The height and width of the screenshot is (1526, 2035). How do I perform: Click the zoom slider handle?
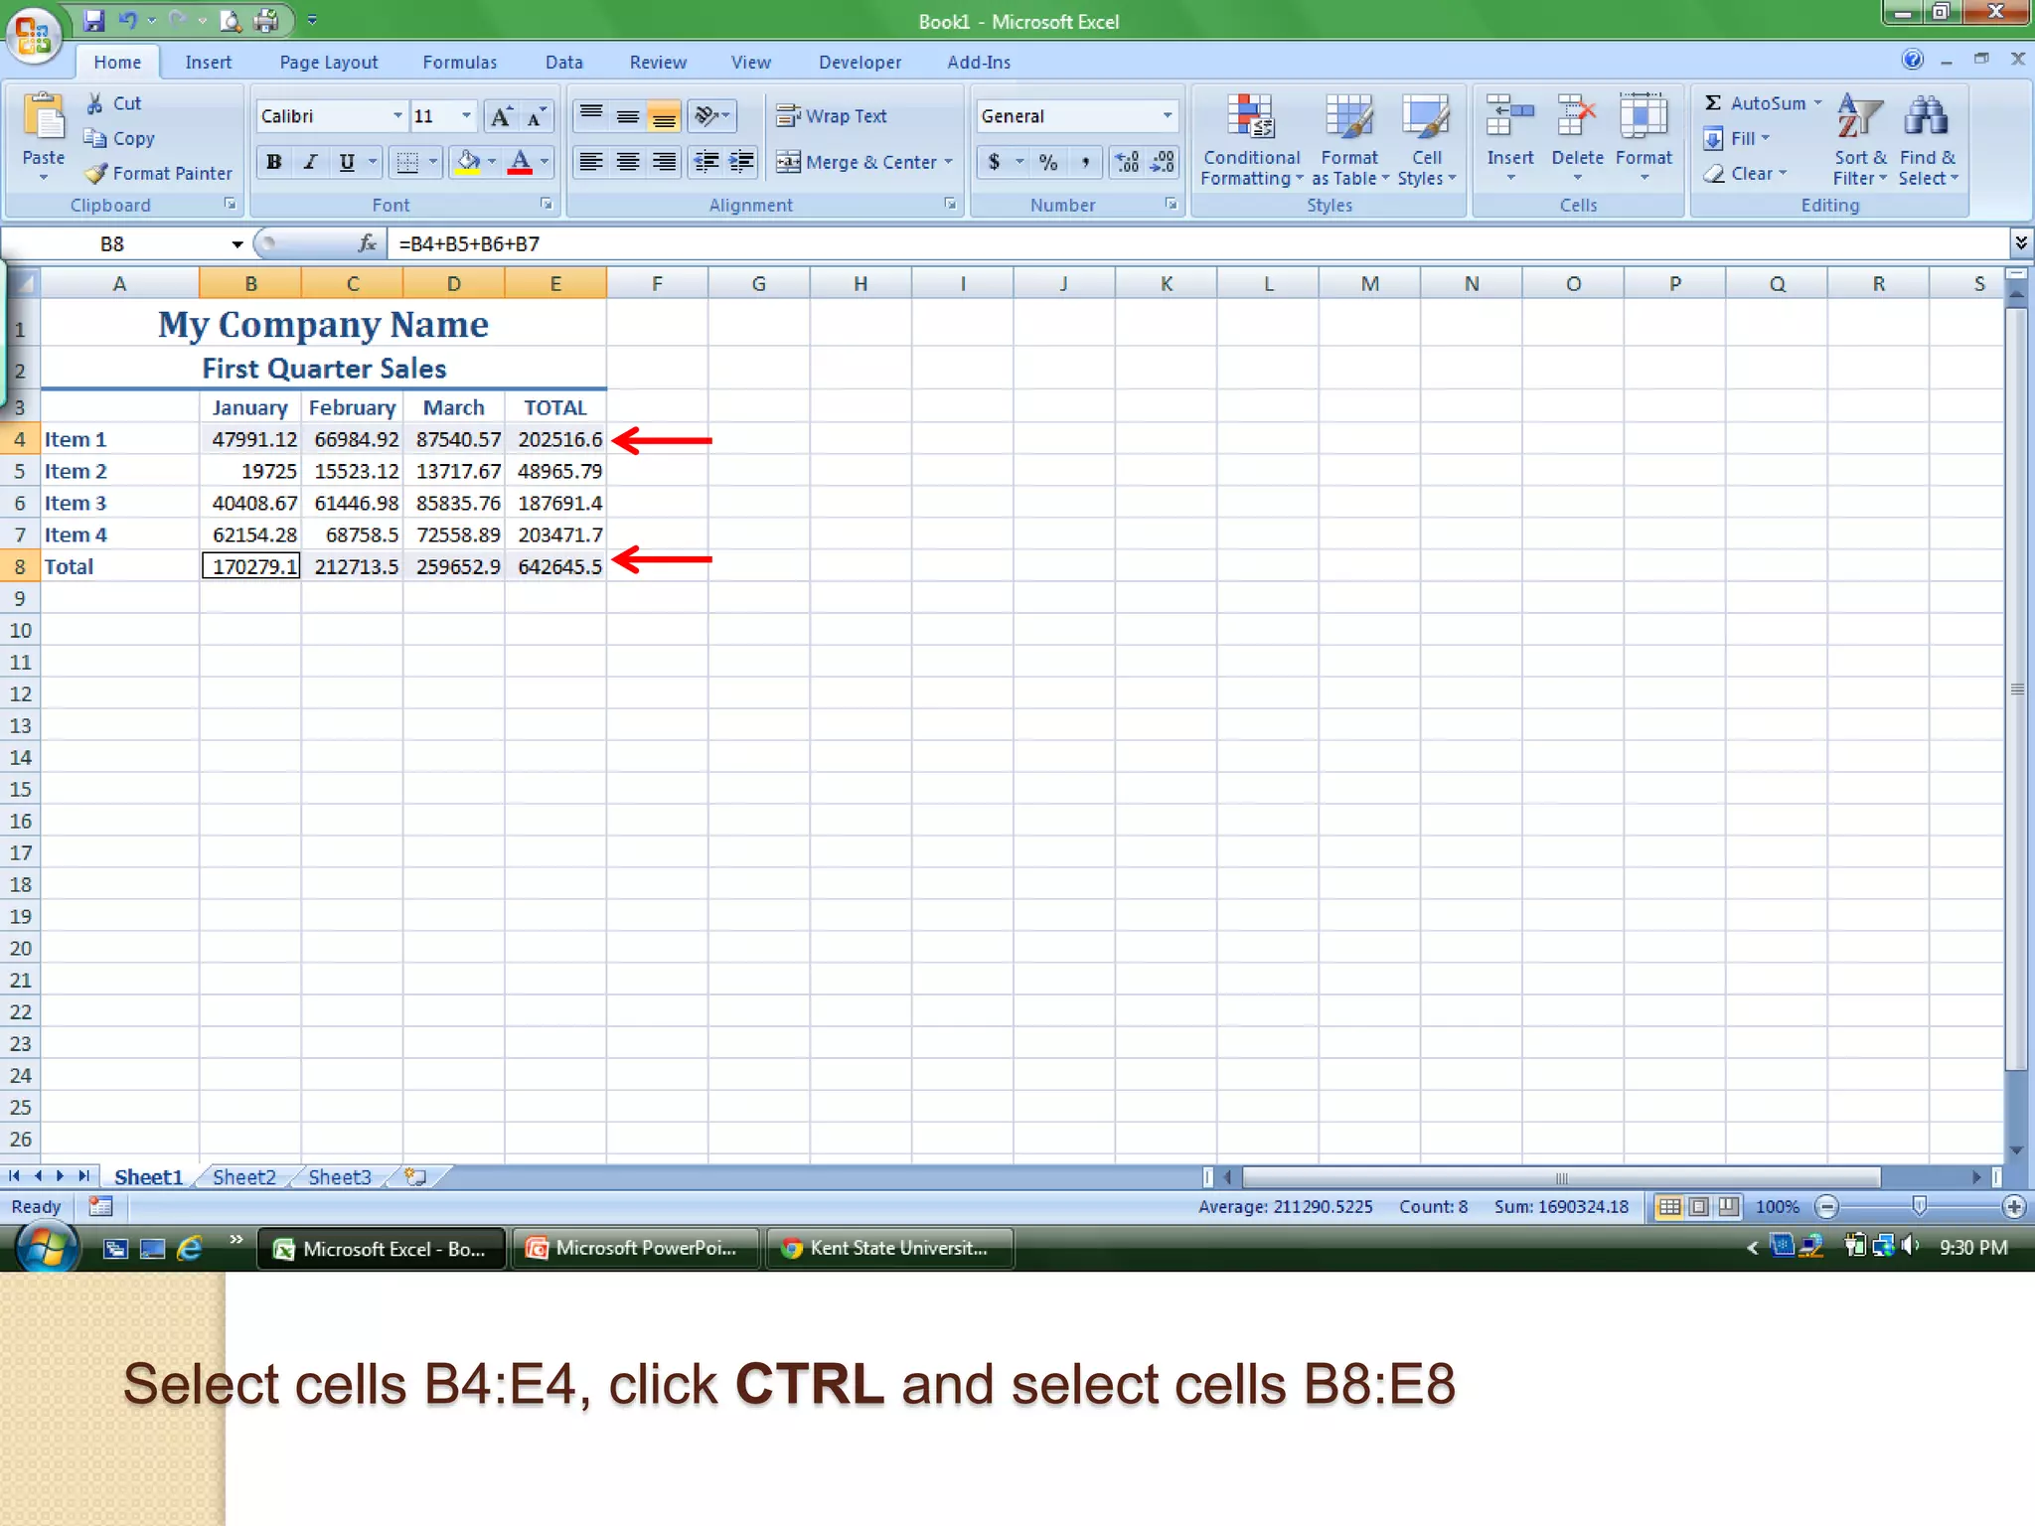coord(1920,1206)
